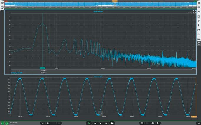Skip to previous with the back-step button

pos(100,123)
